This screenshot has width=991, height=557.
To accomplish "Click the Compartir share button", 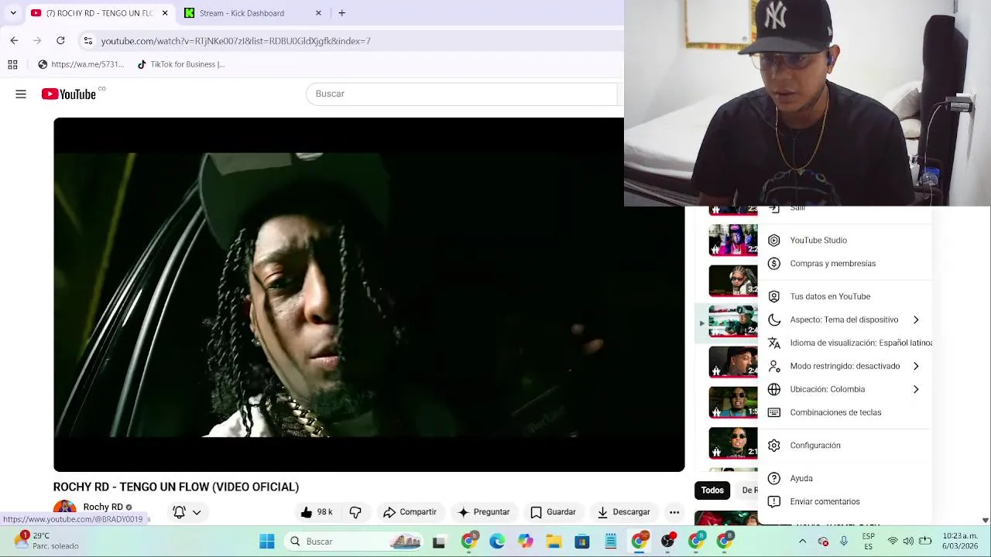I will point(410,512).
